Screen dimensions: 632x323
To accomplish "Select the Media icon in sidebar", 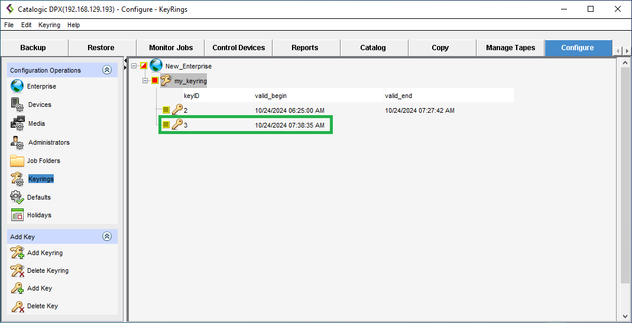I will click(x=17, y=123).
